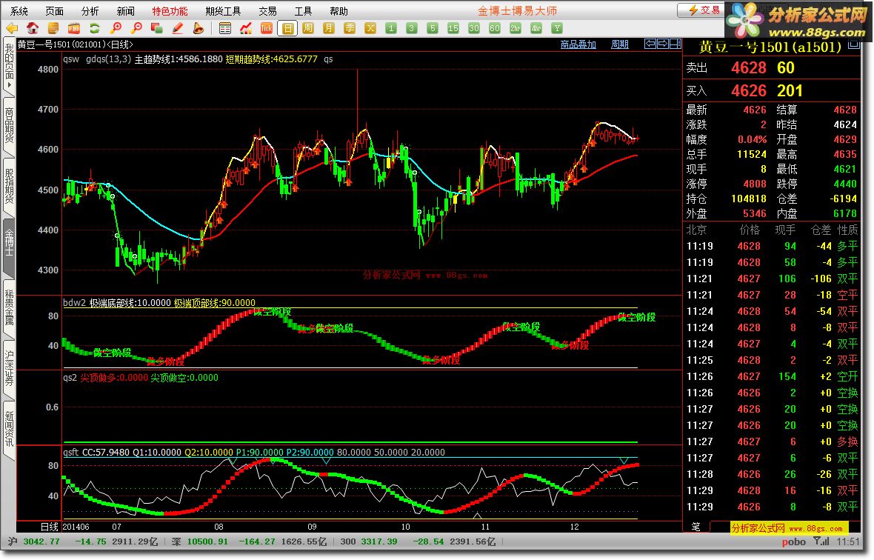
Task: Switch to the Tick chart icon
Action: [x=267, y=28]
